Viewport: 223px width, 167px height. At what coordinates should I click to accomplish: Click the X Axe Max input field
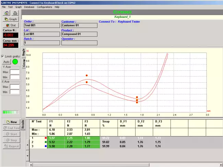[15, 87]
